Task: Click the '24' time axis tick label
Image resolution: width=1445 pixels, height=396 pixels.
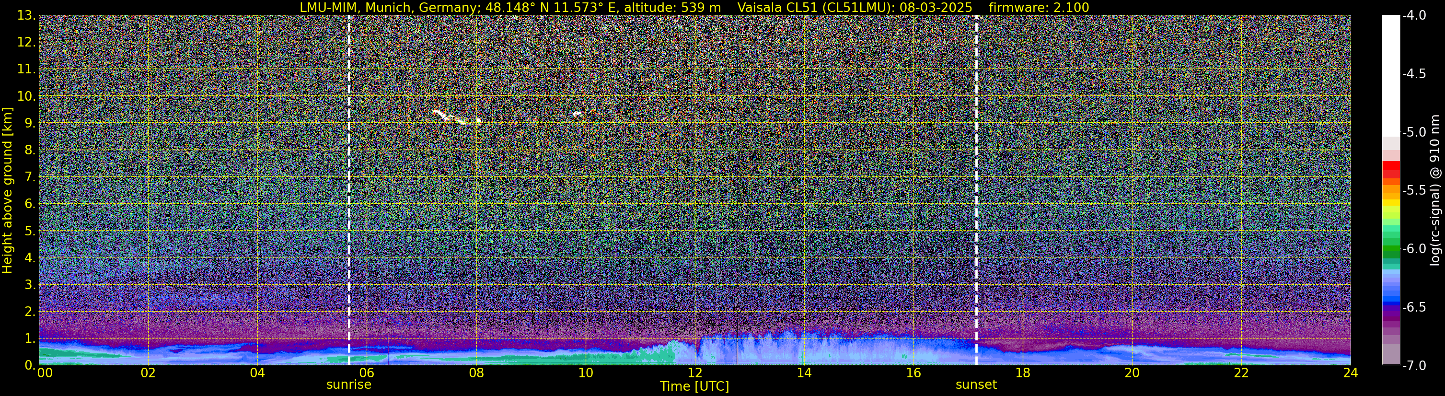Action: [1351, 373]
